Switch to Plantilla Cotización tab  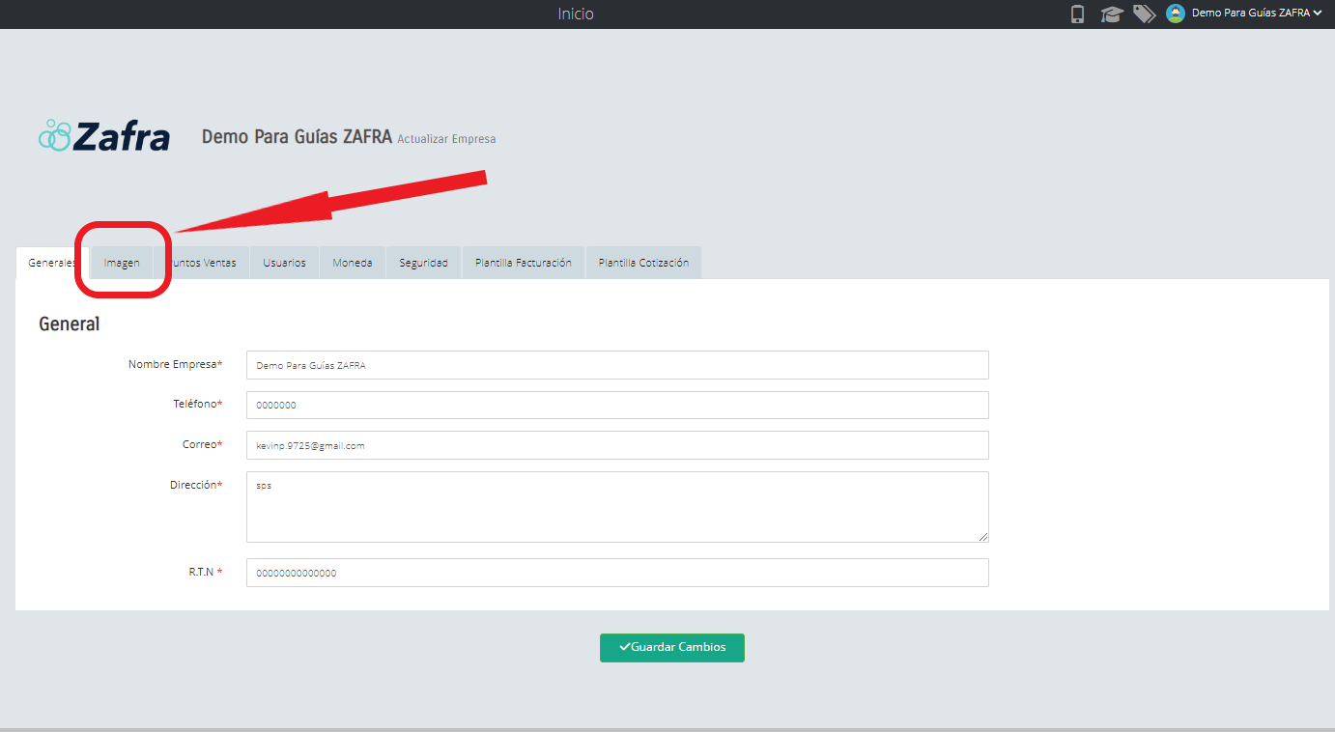click(643, 263)
